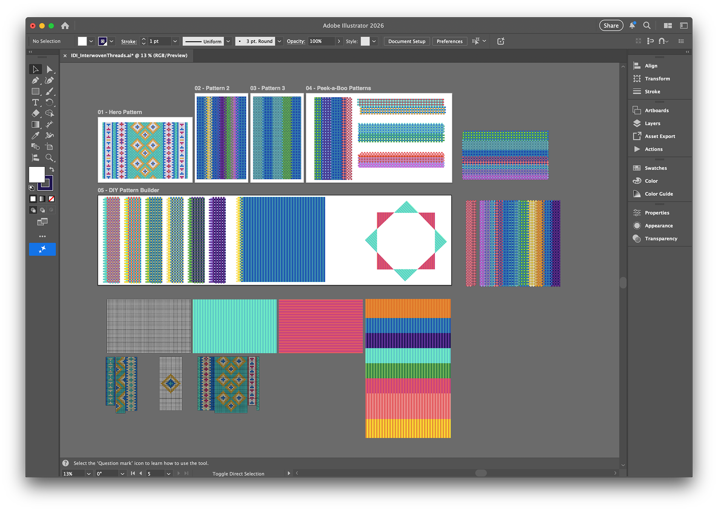
Task: Switch to Draw Behind mode
Action: [42, 210]
